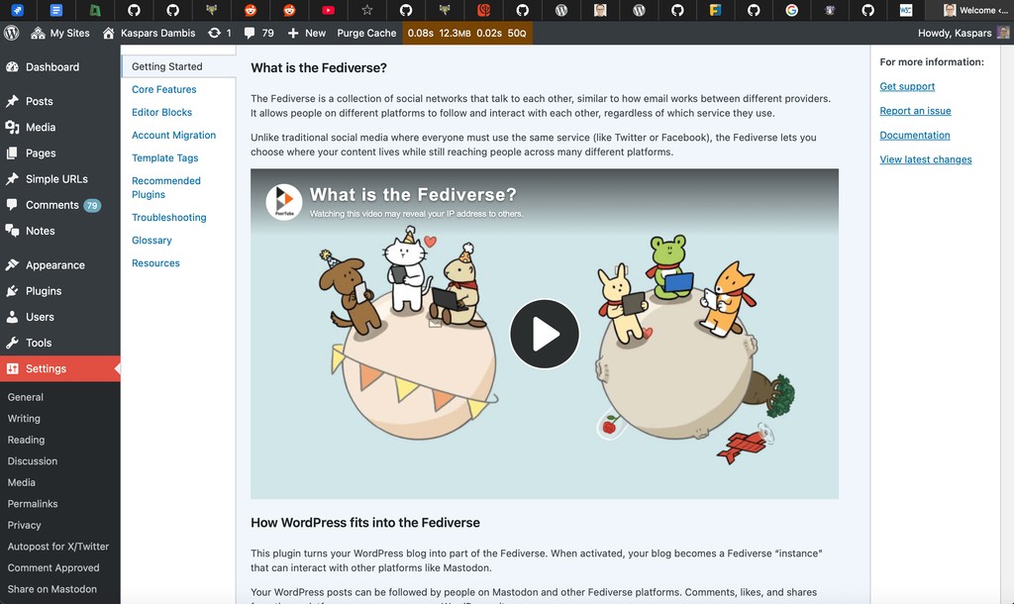The image size is (1014, 604).
Task: Open the Resources tab
Action: click(155, 263)
